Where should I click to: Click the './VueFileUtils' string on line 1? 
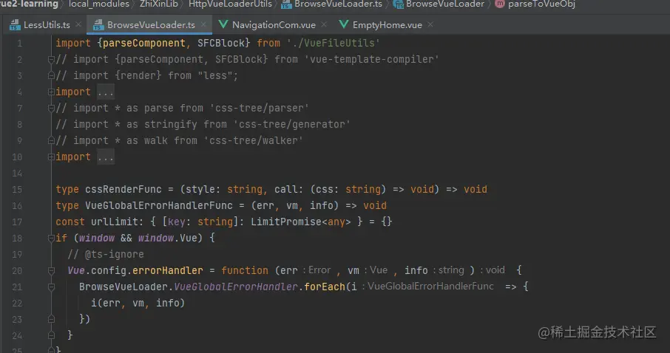click(x=334, y=43)
